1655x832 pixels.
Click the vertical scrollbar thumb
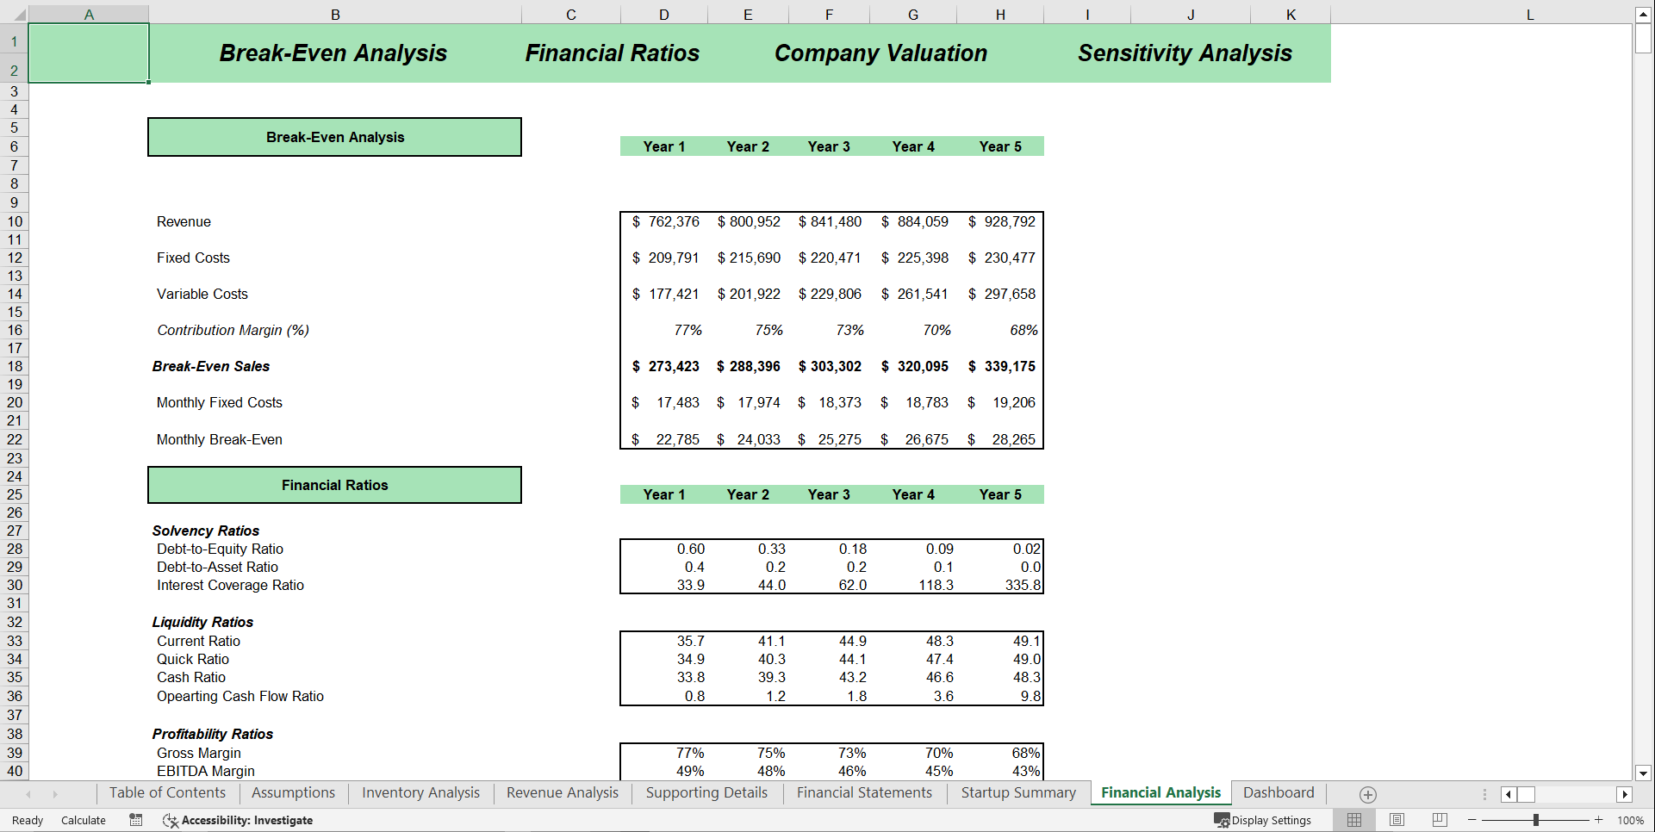click(1643, 38)
